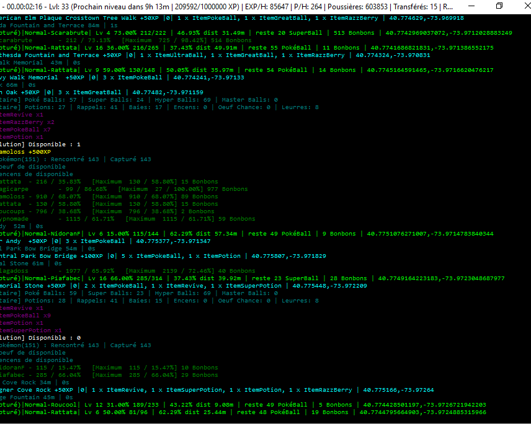Click yellow line with '+500XP'
Image resolution: width=531 pixels, height=424 pixels.
(25, 152)
